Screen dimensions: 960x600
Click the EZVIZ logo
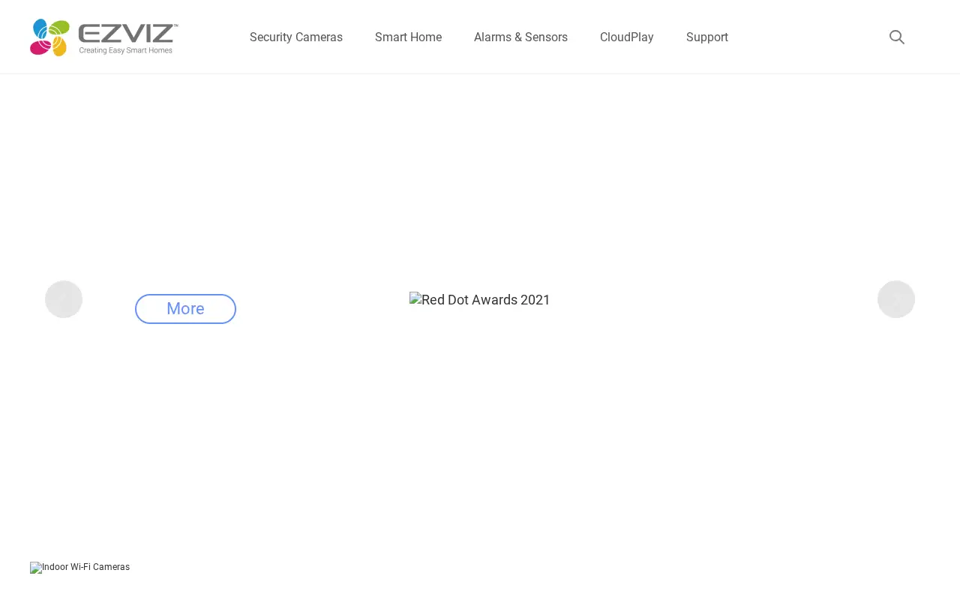click(104, 37)
